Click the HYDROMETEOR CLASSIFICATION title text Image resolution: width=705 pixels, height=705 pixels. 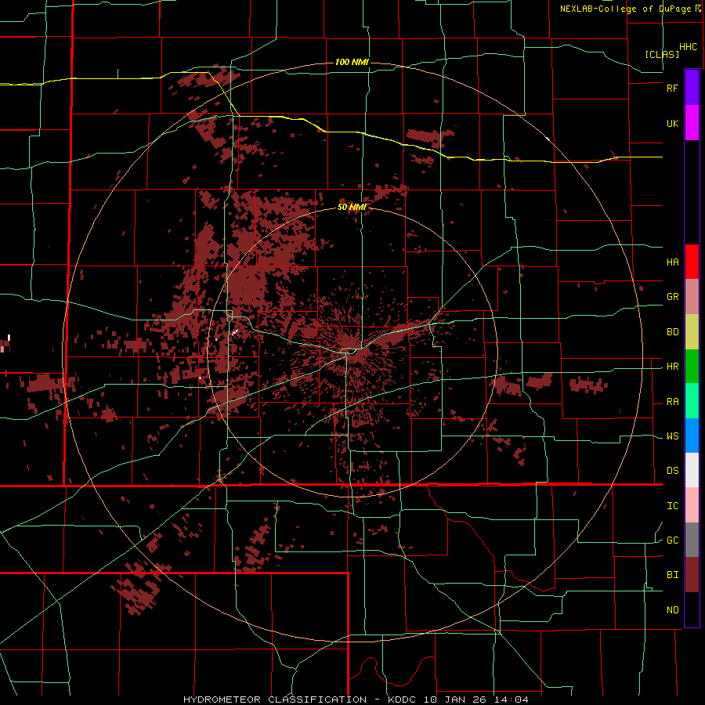click(x=275, y=700)
